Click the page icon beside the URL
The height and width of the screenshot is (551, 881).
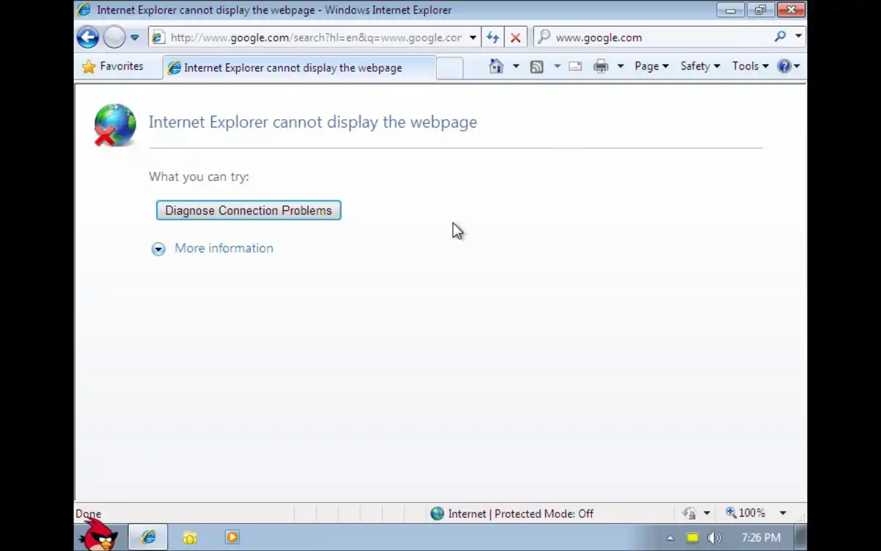pos(158,37)
